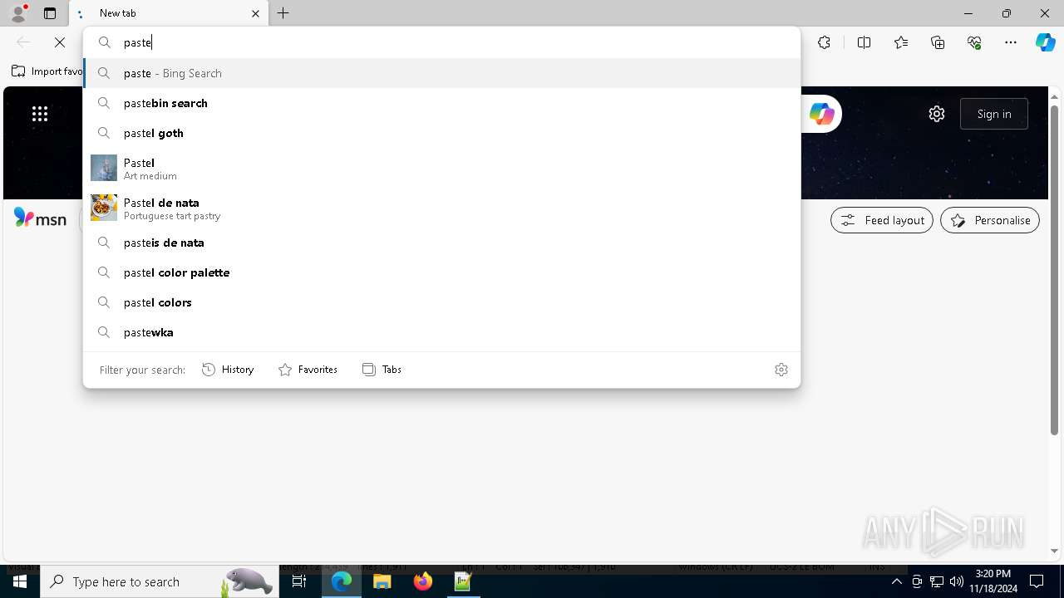
Task: Open Split screen icon in toolbar
Action: [864, 42]
